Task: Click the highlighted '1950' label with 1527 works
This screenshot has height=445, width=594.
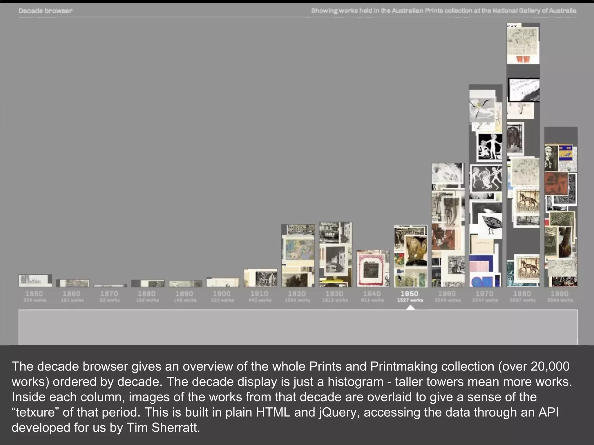Action: pyautogui.click(x=410, y=296)
